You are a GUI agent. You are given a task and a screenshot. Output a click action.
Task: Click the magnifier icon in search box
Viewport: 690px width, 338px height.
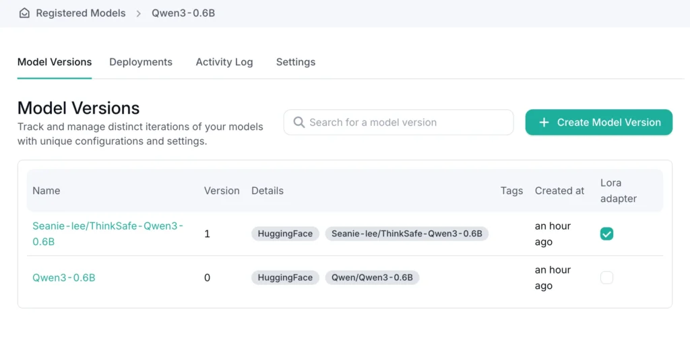pos(299,123)
